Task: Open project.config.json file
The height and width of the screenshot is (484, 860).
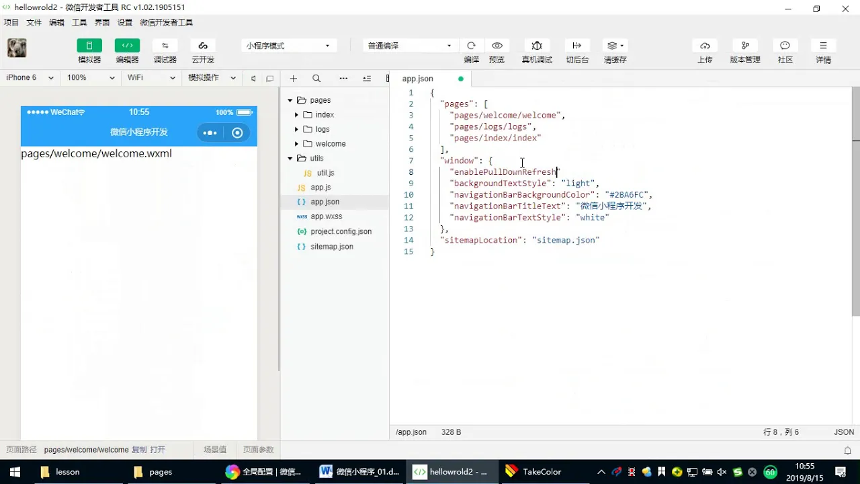Action: (341, 231)
